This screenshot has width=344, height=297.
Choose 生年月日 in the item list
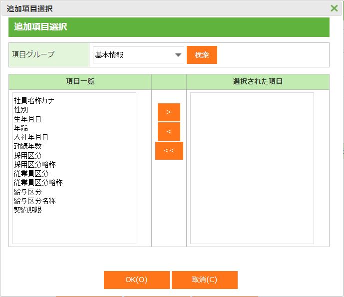27,119
